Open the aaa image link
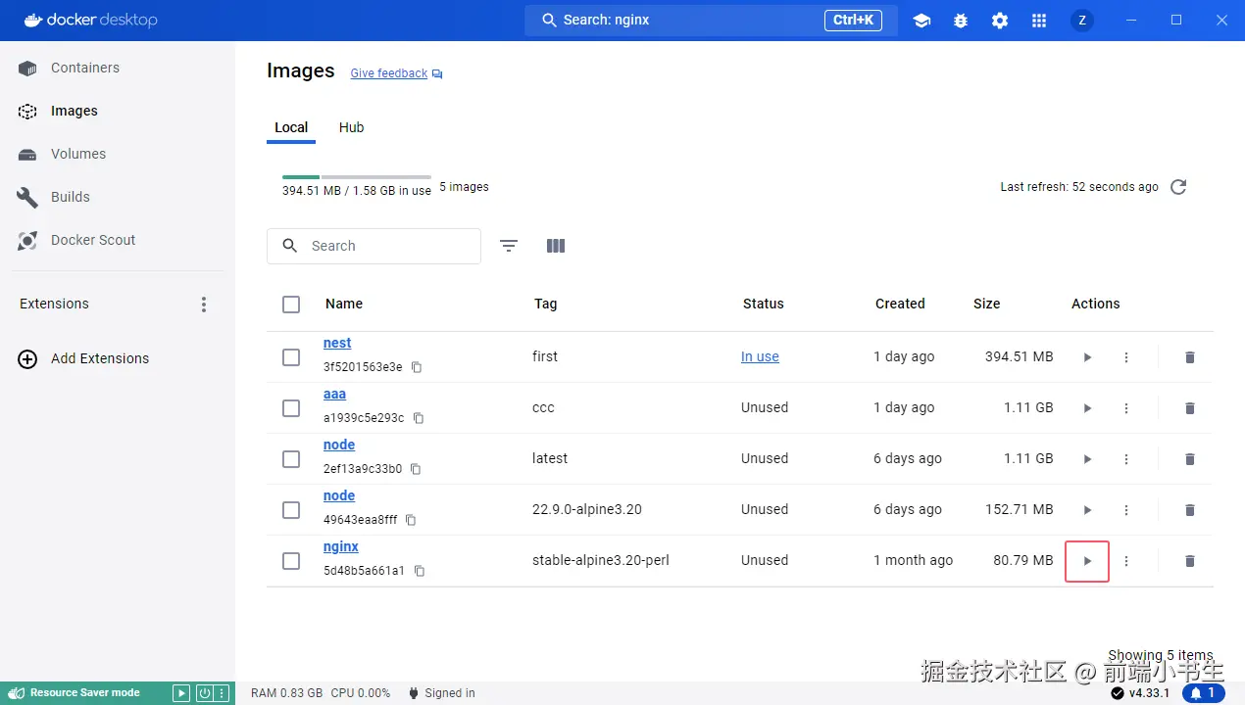1245x705 pixels. [334, 394]
